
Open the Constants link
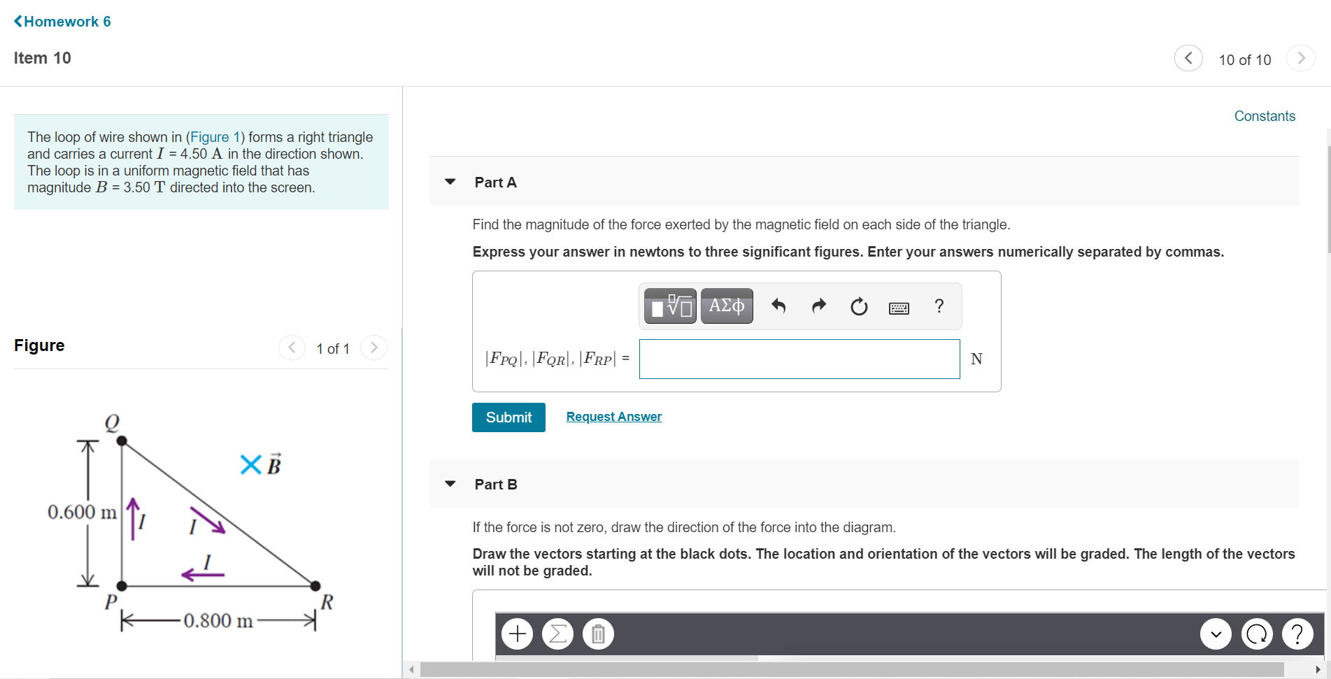point(1264,115)
